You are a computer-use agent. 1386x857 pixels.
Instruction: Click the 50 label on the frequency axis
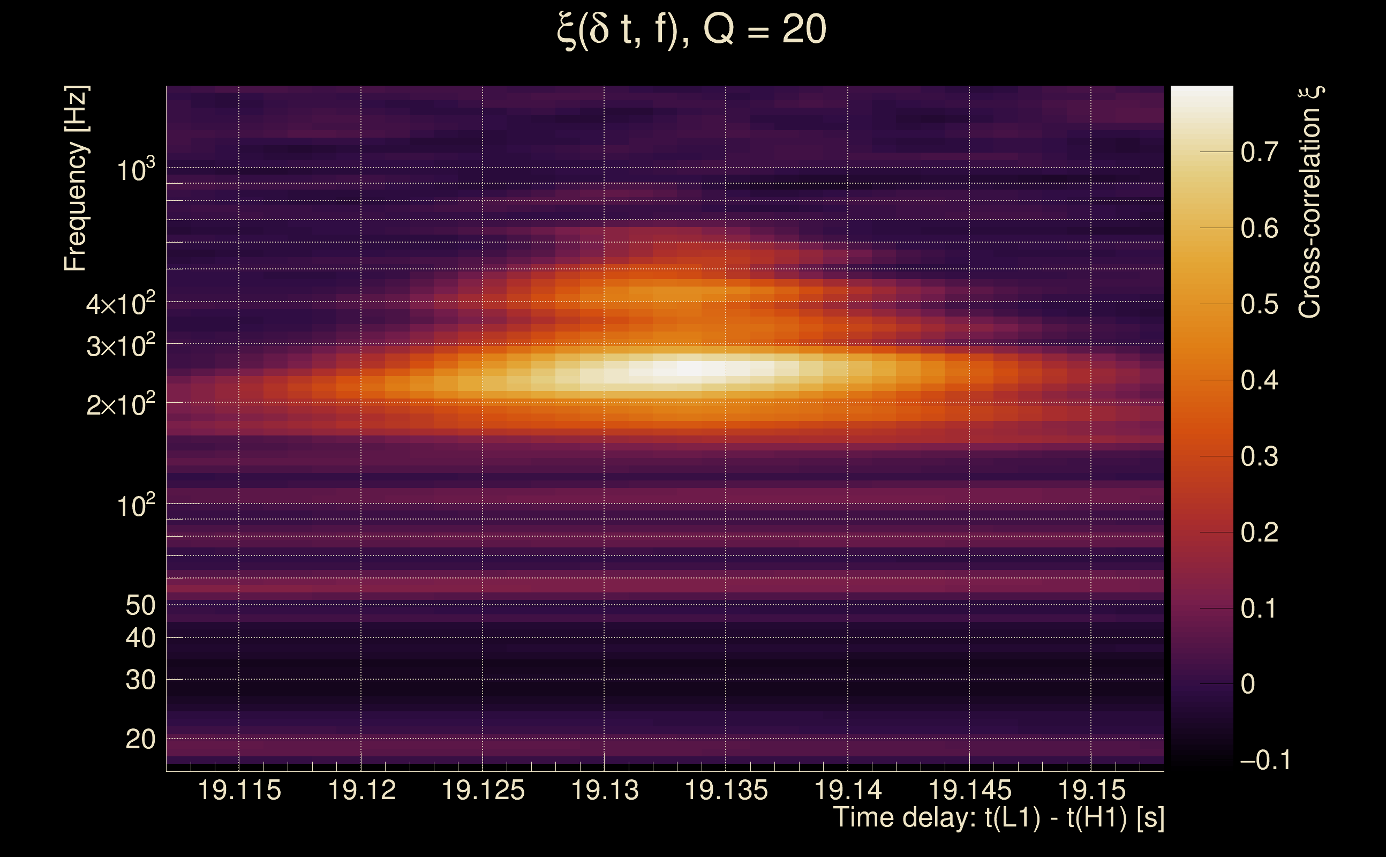pos(140,605)
